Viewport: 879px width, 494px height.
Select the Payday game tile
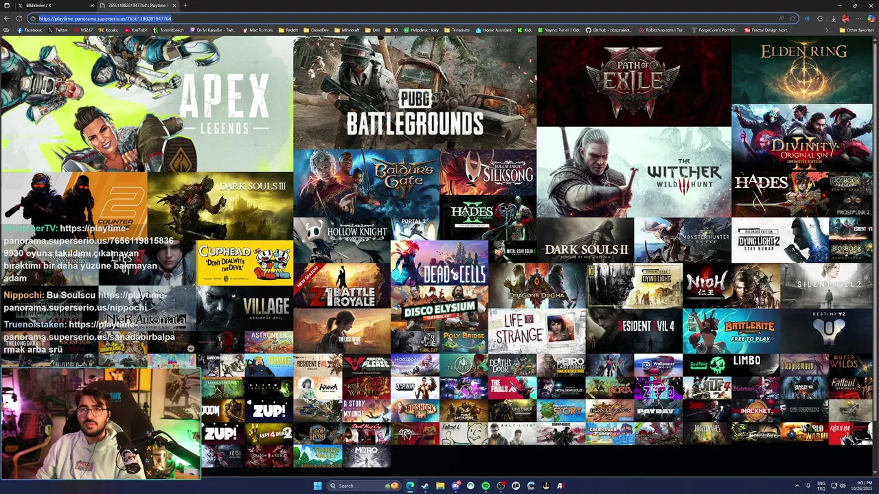(x=658, y=410)
